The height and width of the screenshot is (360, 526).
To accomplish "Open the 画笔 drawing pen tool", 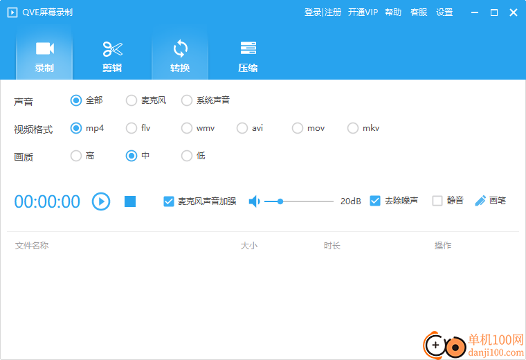I will coord(490,201).
